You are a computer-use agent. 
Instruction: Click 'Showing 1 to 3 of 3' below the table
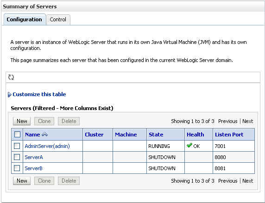[193, 181]
